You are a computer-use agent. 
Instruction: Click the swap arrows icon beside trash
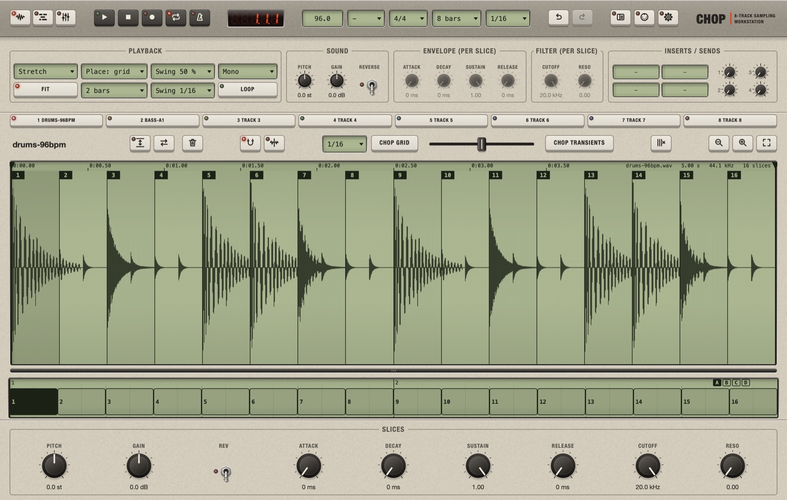point(164,143)
